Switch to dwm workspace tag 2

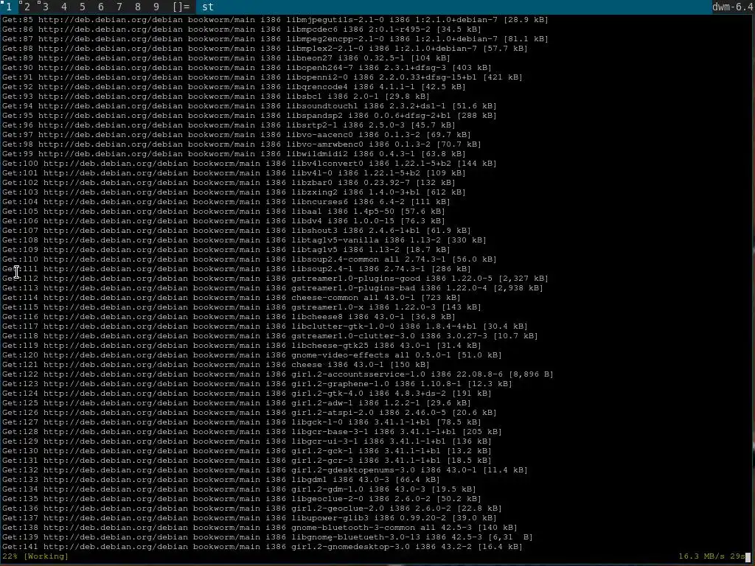[27, 7]
